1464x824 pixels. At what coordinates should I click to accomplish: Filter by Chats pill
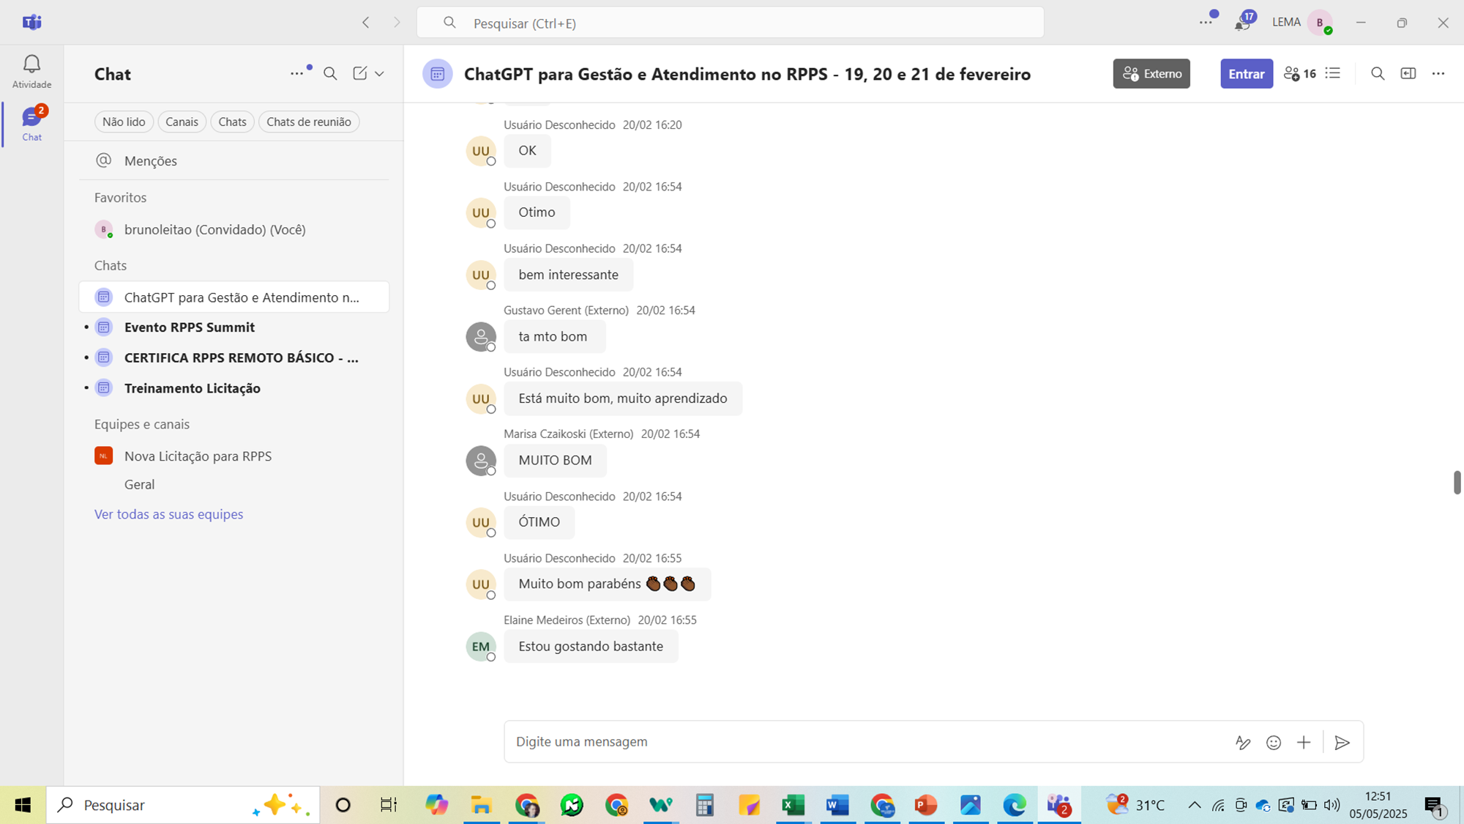[232, 122]
